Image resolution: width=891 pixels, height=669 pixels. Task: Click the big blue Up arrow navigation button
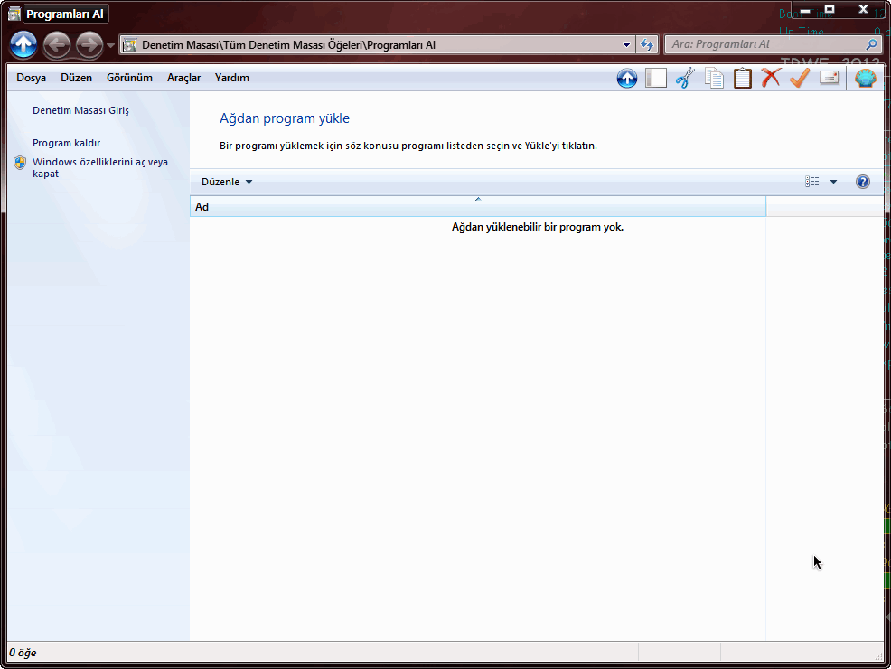(x=23, y=44)
